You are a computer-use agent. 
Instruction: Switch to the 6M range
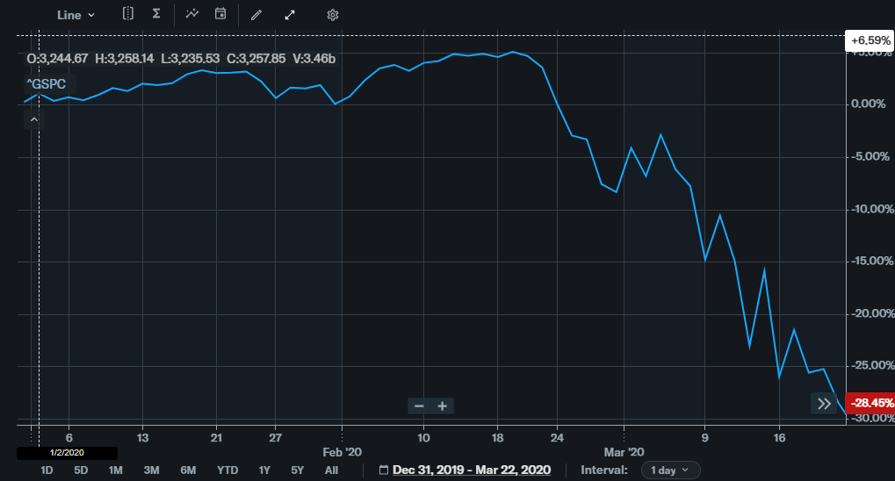[188, 470]
